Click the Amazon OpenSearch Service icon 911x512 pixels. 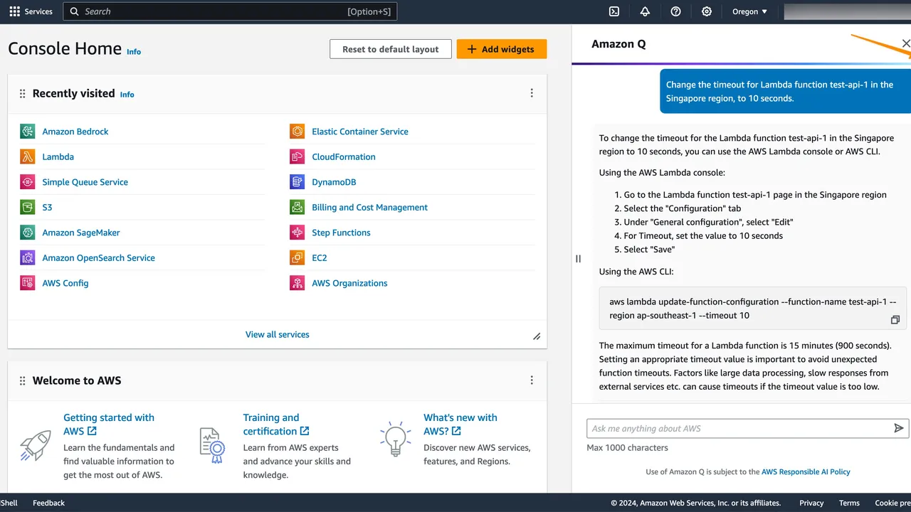coord(28,257)
